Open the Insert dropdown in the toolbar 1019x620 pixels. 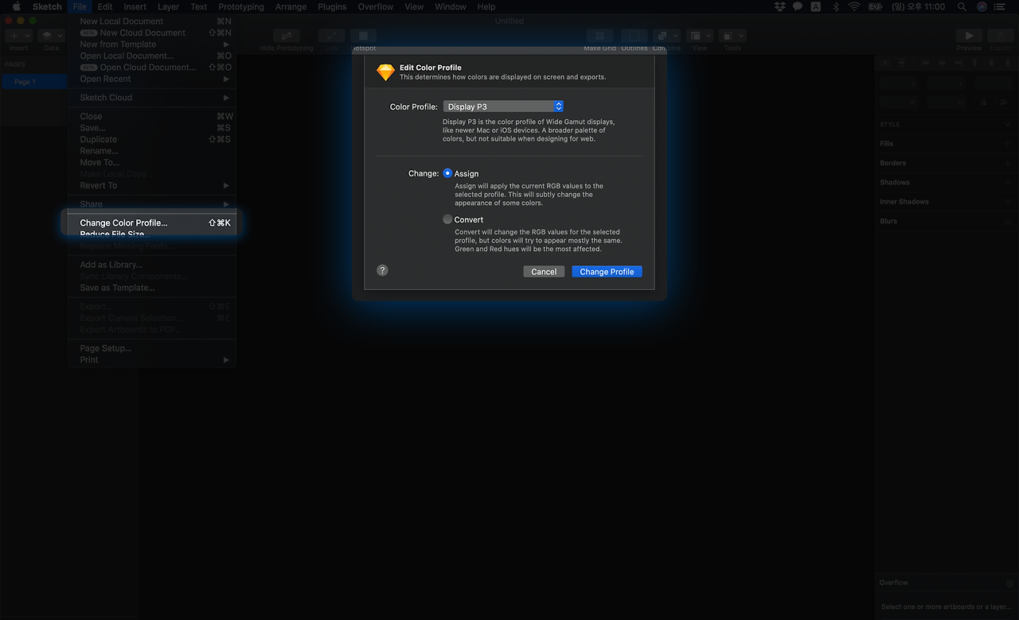click(x=18, y=36)
